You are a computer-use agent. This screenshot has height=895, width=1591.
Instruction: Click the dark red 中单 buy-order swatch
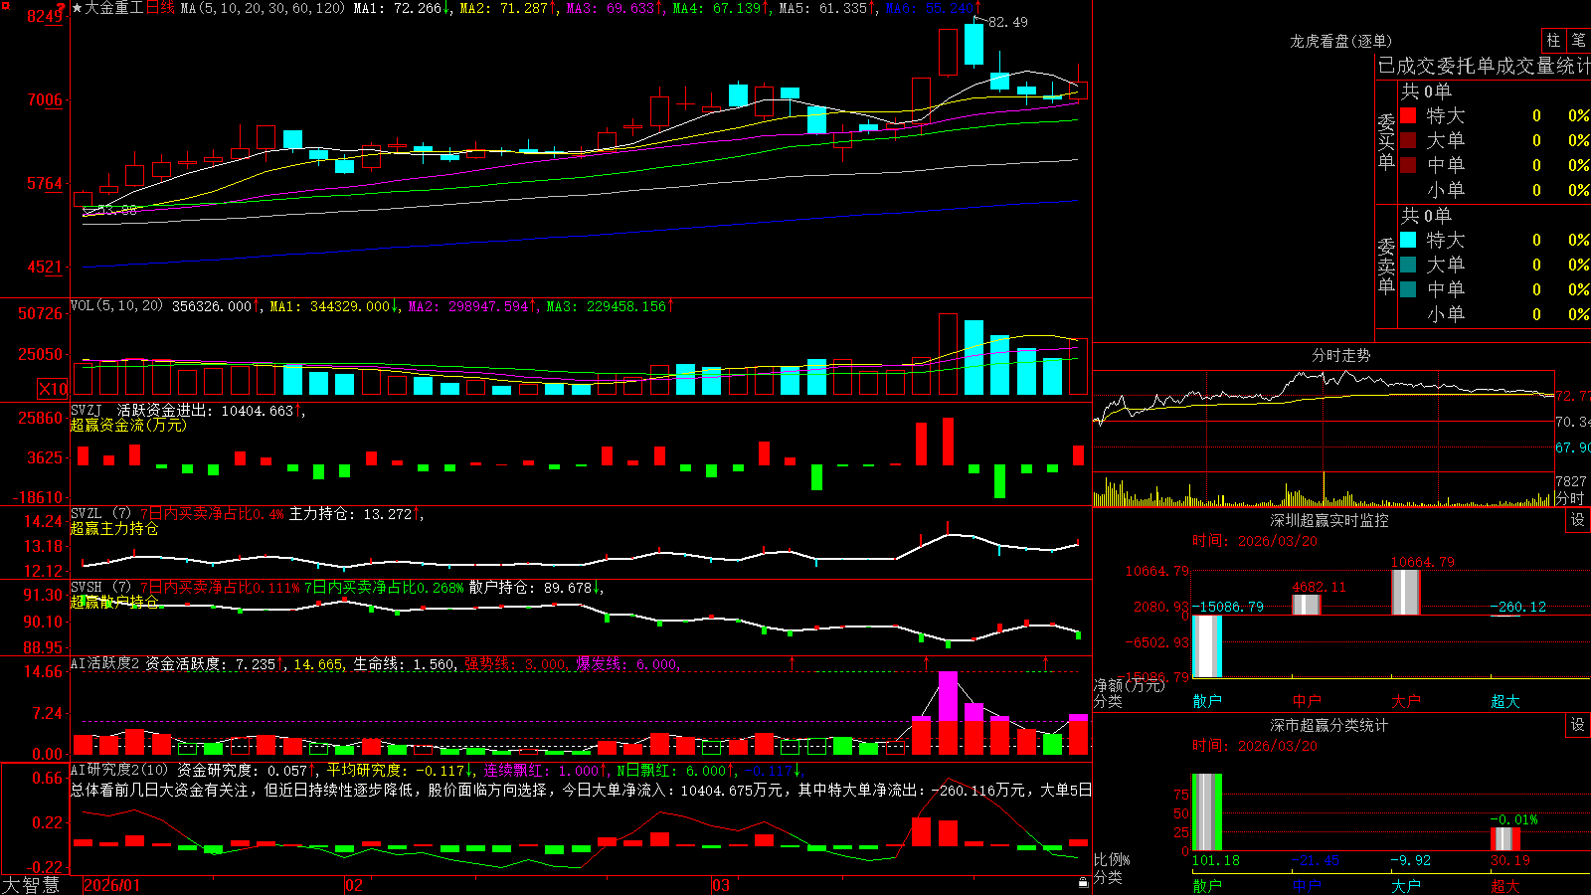pyautogui.click(x=1408, y=165)
